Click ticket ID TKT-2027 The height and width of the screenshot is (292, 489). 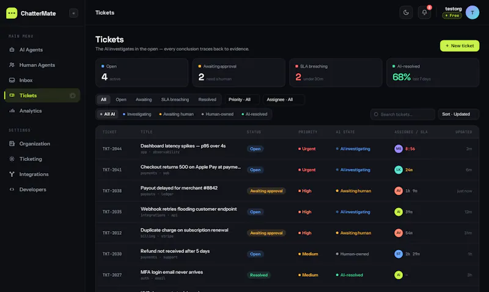click(x=112, y=275)
